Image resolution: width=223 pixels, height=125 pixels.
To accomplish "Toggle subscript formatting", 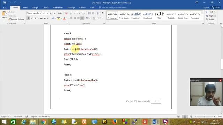I will point(45,18).
